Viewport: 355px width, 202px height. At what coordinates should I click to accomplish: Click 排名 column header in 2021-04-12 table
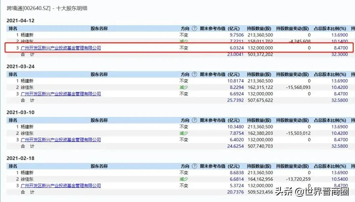pyautogui.click(x=13, y=29)
